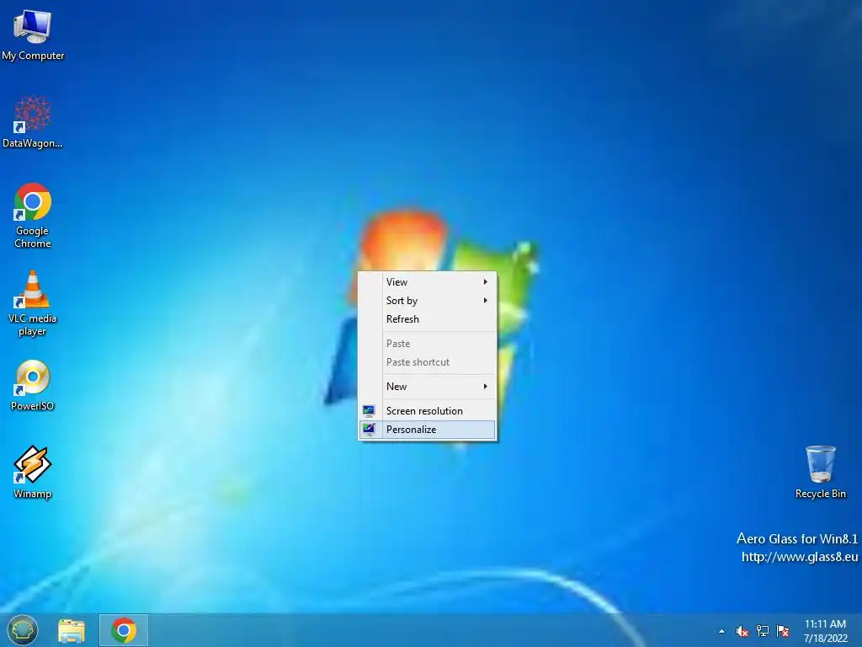Click the Paste shortcut menu entry
This screenshot has width=862, height=647.
click(428, 362)
